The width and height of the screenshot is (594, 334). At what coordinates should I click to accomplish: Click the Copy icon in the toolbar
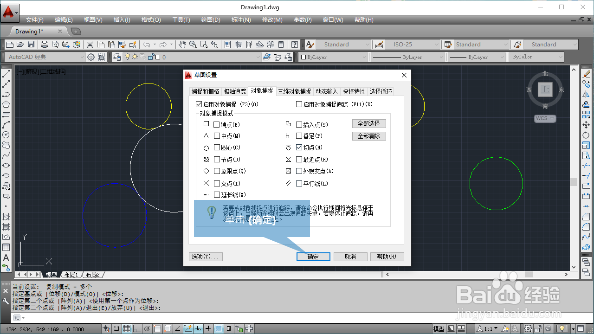coord(101,45)
